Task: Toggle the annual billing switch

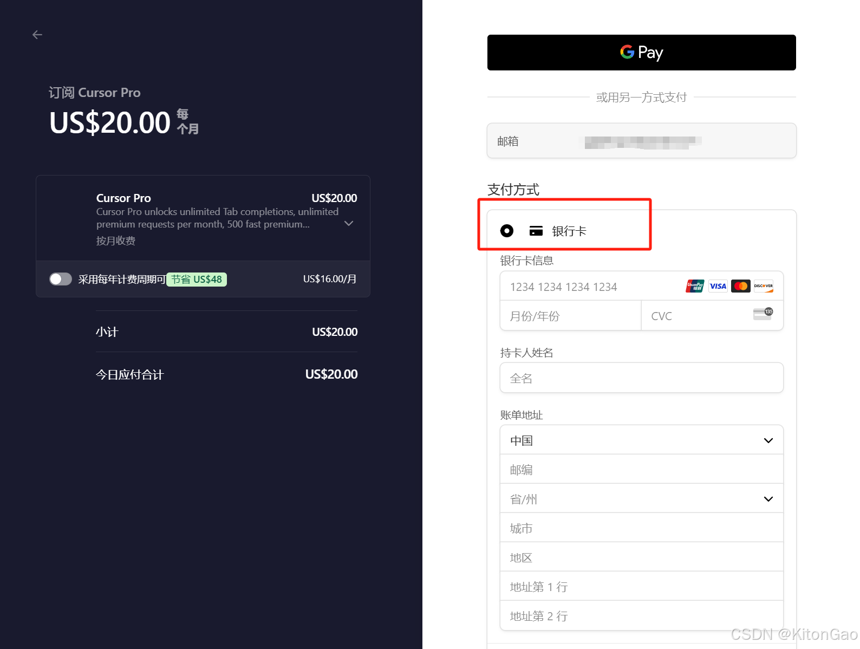Action: click(x=61, y=279)
